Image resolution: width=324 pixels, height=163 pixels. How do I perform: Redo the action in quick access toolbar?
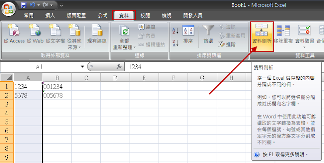click(45, 5)
